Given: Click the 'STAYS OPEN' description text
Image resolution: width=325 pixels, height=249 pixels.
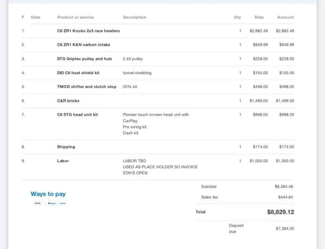Looking at the screenshot, I should point(135,173).
